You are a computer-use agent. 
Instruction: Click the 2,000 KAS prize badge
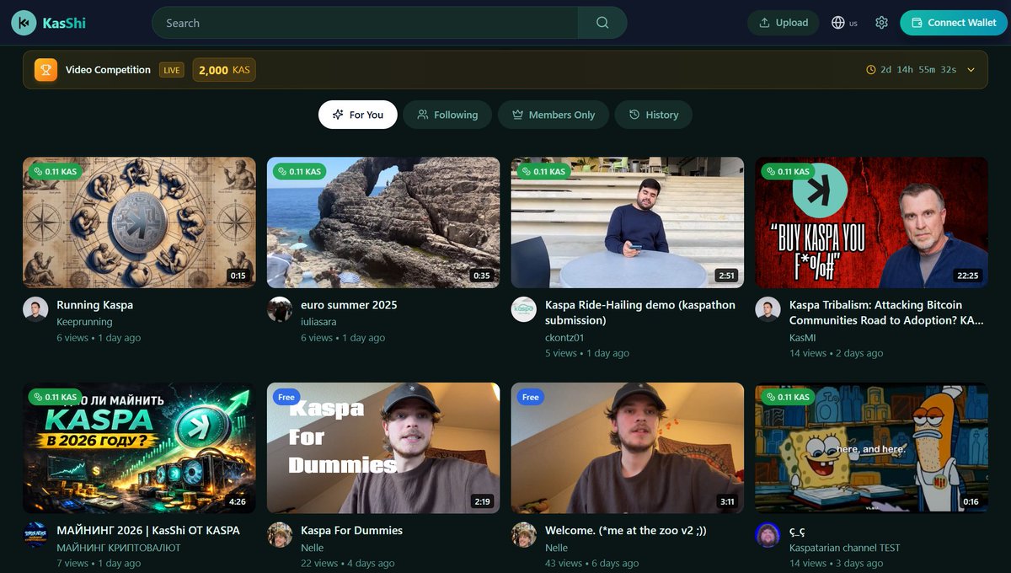(224, 70)
